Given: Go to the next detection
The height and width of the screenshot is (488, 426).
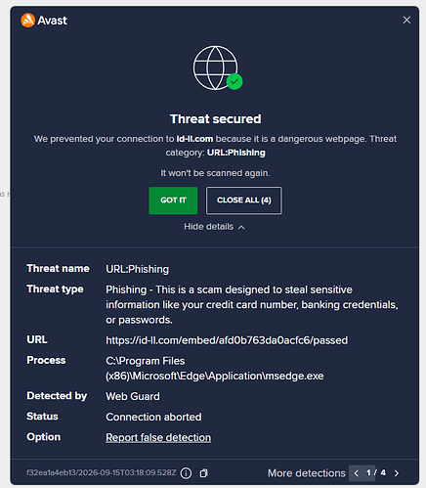Looking at the screenshot, I should coord(397,473).
